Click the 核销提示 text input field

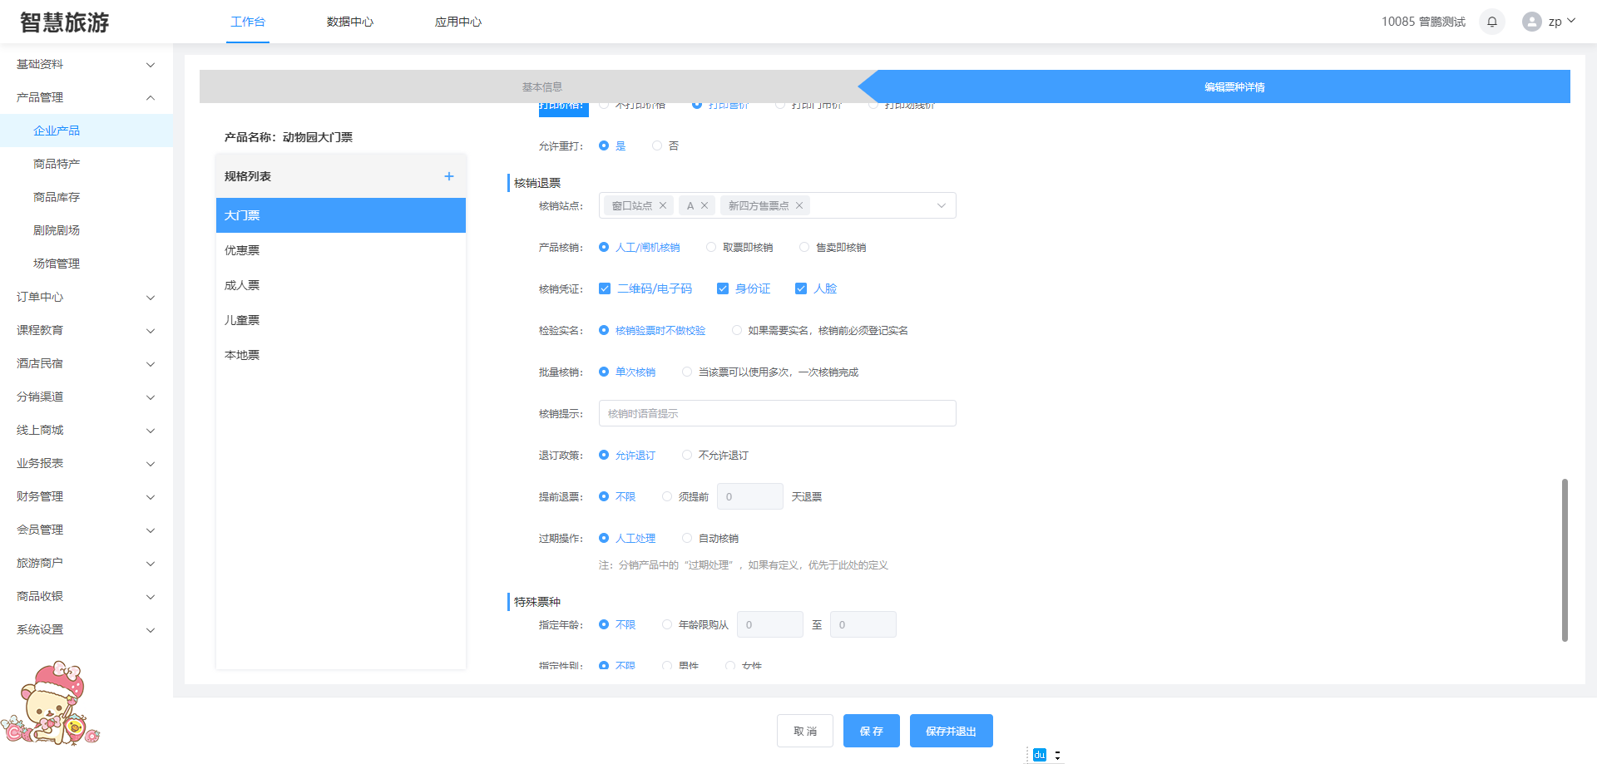pos(777,414)
